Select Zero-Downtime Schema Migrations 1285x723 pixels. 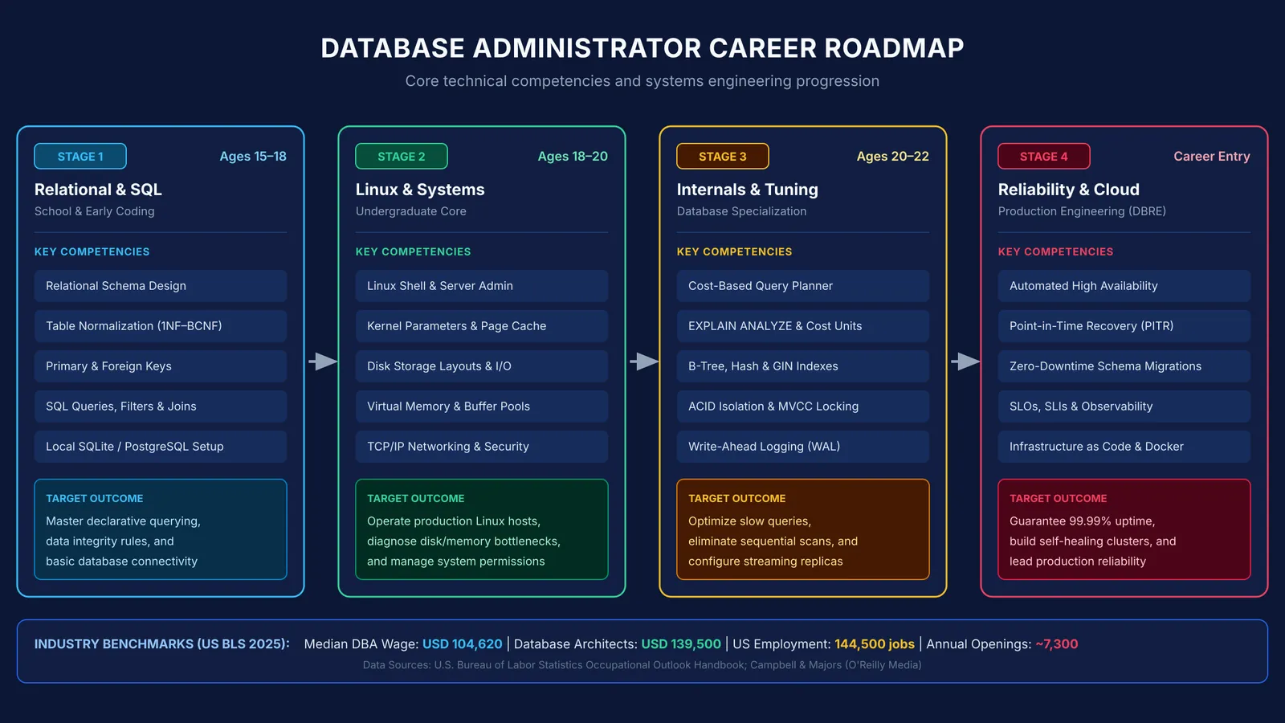coord(1124,366)
